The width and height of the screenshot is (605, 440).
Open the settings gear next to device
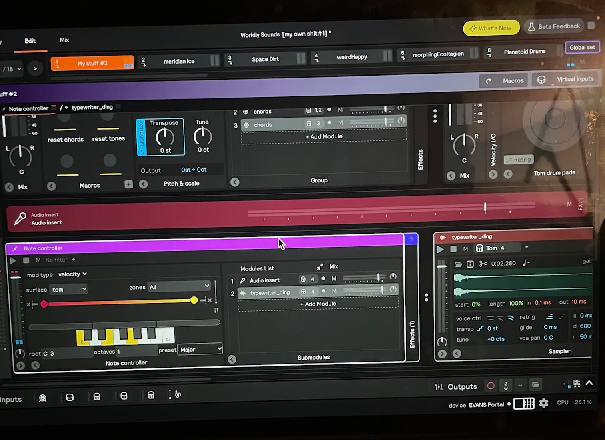point(543,403)
